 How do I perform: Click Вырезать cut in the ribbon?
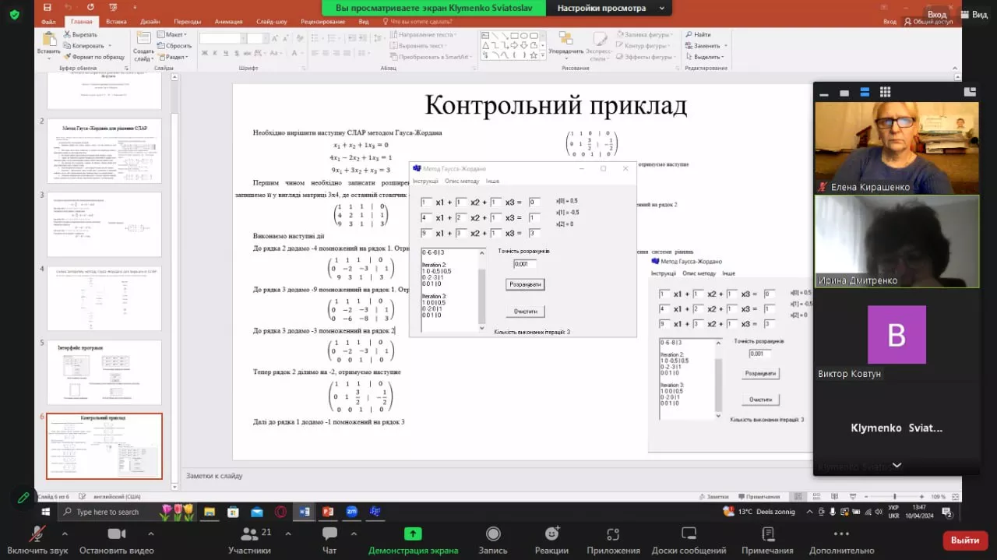(x=79, y=34)
